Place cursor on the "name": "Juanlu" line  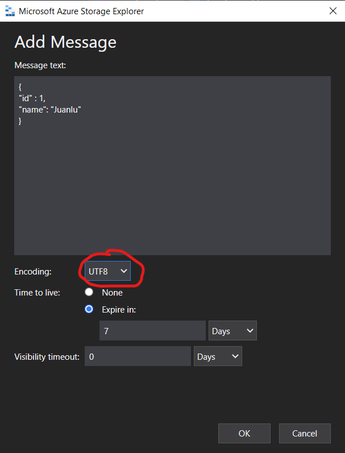coord(50,110)
